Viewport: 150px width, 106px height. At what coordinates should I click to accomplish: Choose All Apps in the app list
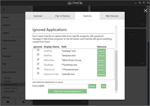(x=7, y=78)
